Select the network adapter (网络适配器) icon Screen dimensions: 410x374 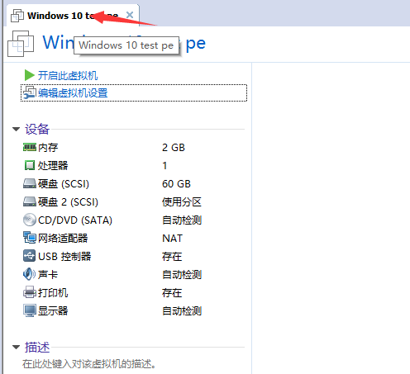[30, 238]
